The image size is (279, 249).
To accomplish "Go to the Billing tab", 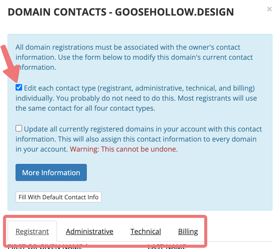I will pos(188,231).
